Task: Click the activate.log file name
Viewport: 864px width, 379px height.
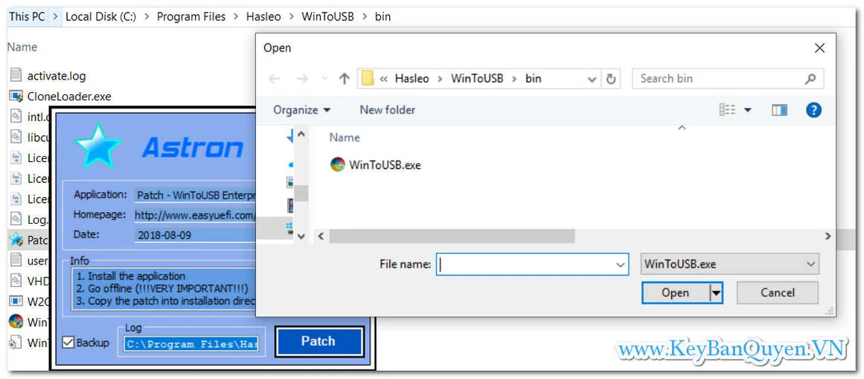Action: click(57, 76)
